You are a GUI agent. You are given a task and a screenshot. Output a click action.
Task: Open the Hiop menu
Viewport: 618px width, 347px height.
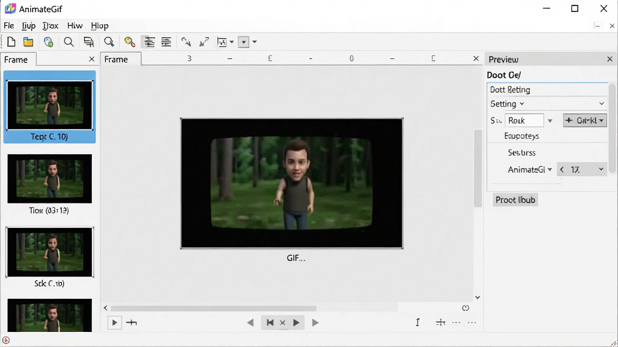(x=100, y=25)
